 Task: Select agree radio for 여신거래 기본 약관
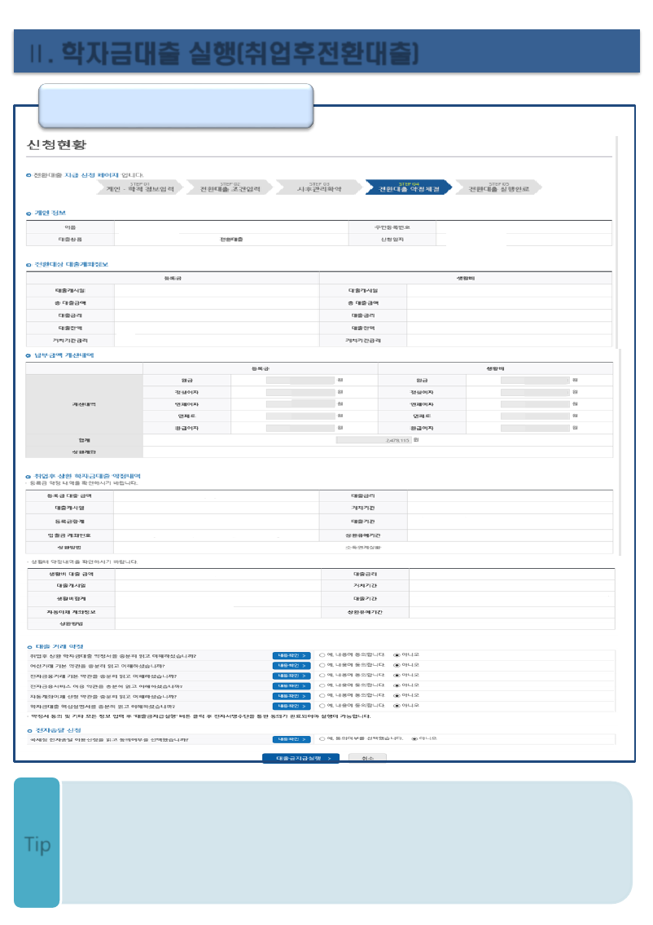[322, 665]
